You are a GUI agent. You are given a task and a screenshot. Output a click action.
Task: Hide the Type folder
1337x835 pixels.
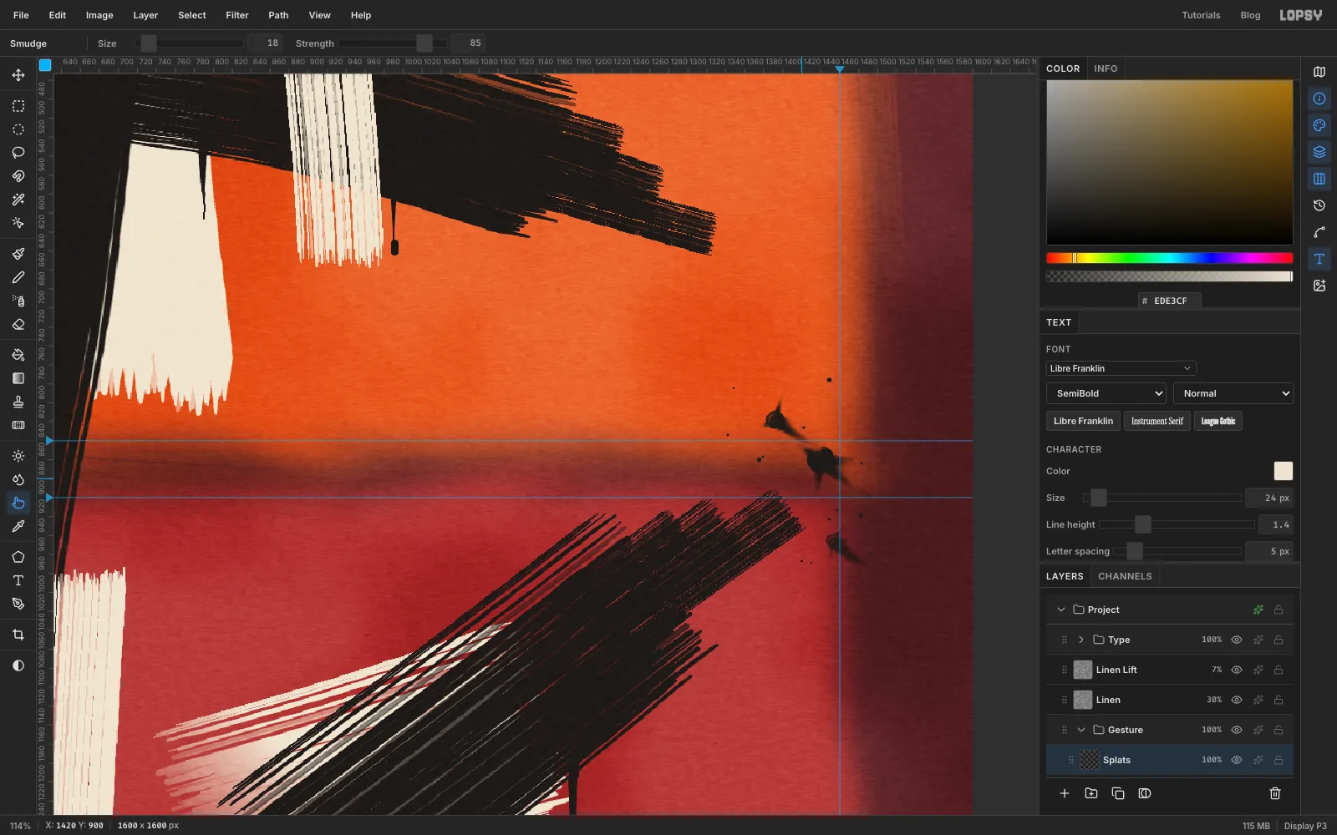click(x=1237, y=640)
